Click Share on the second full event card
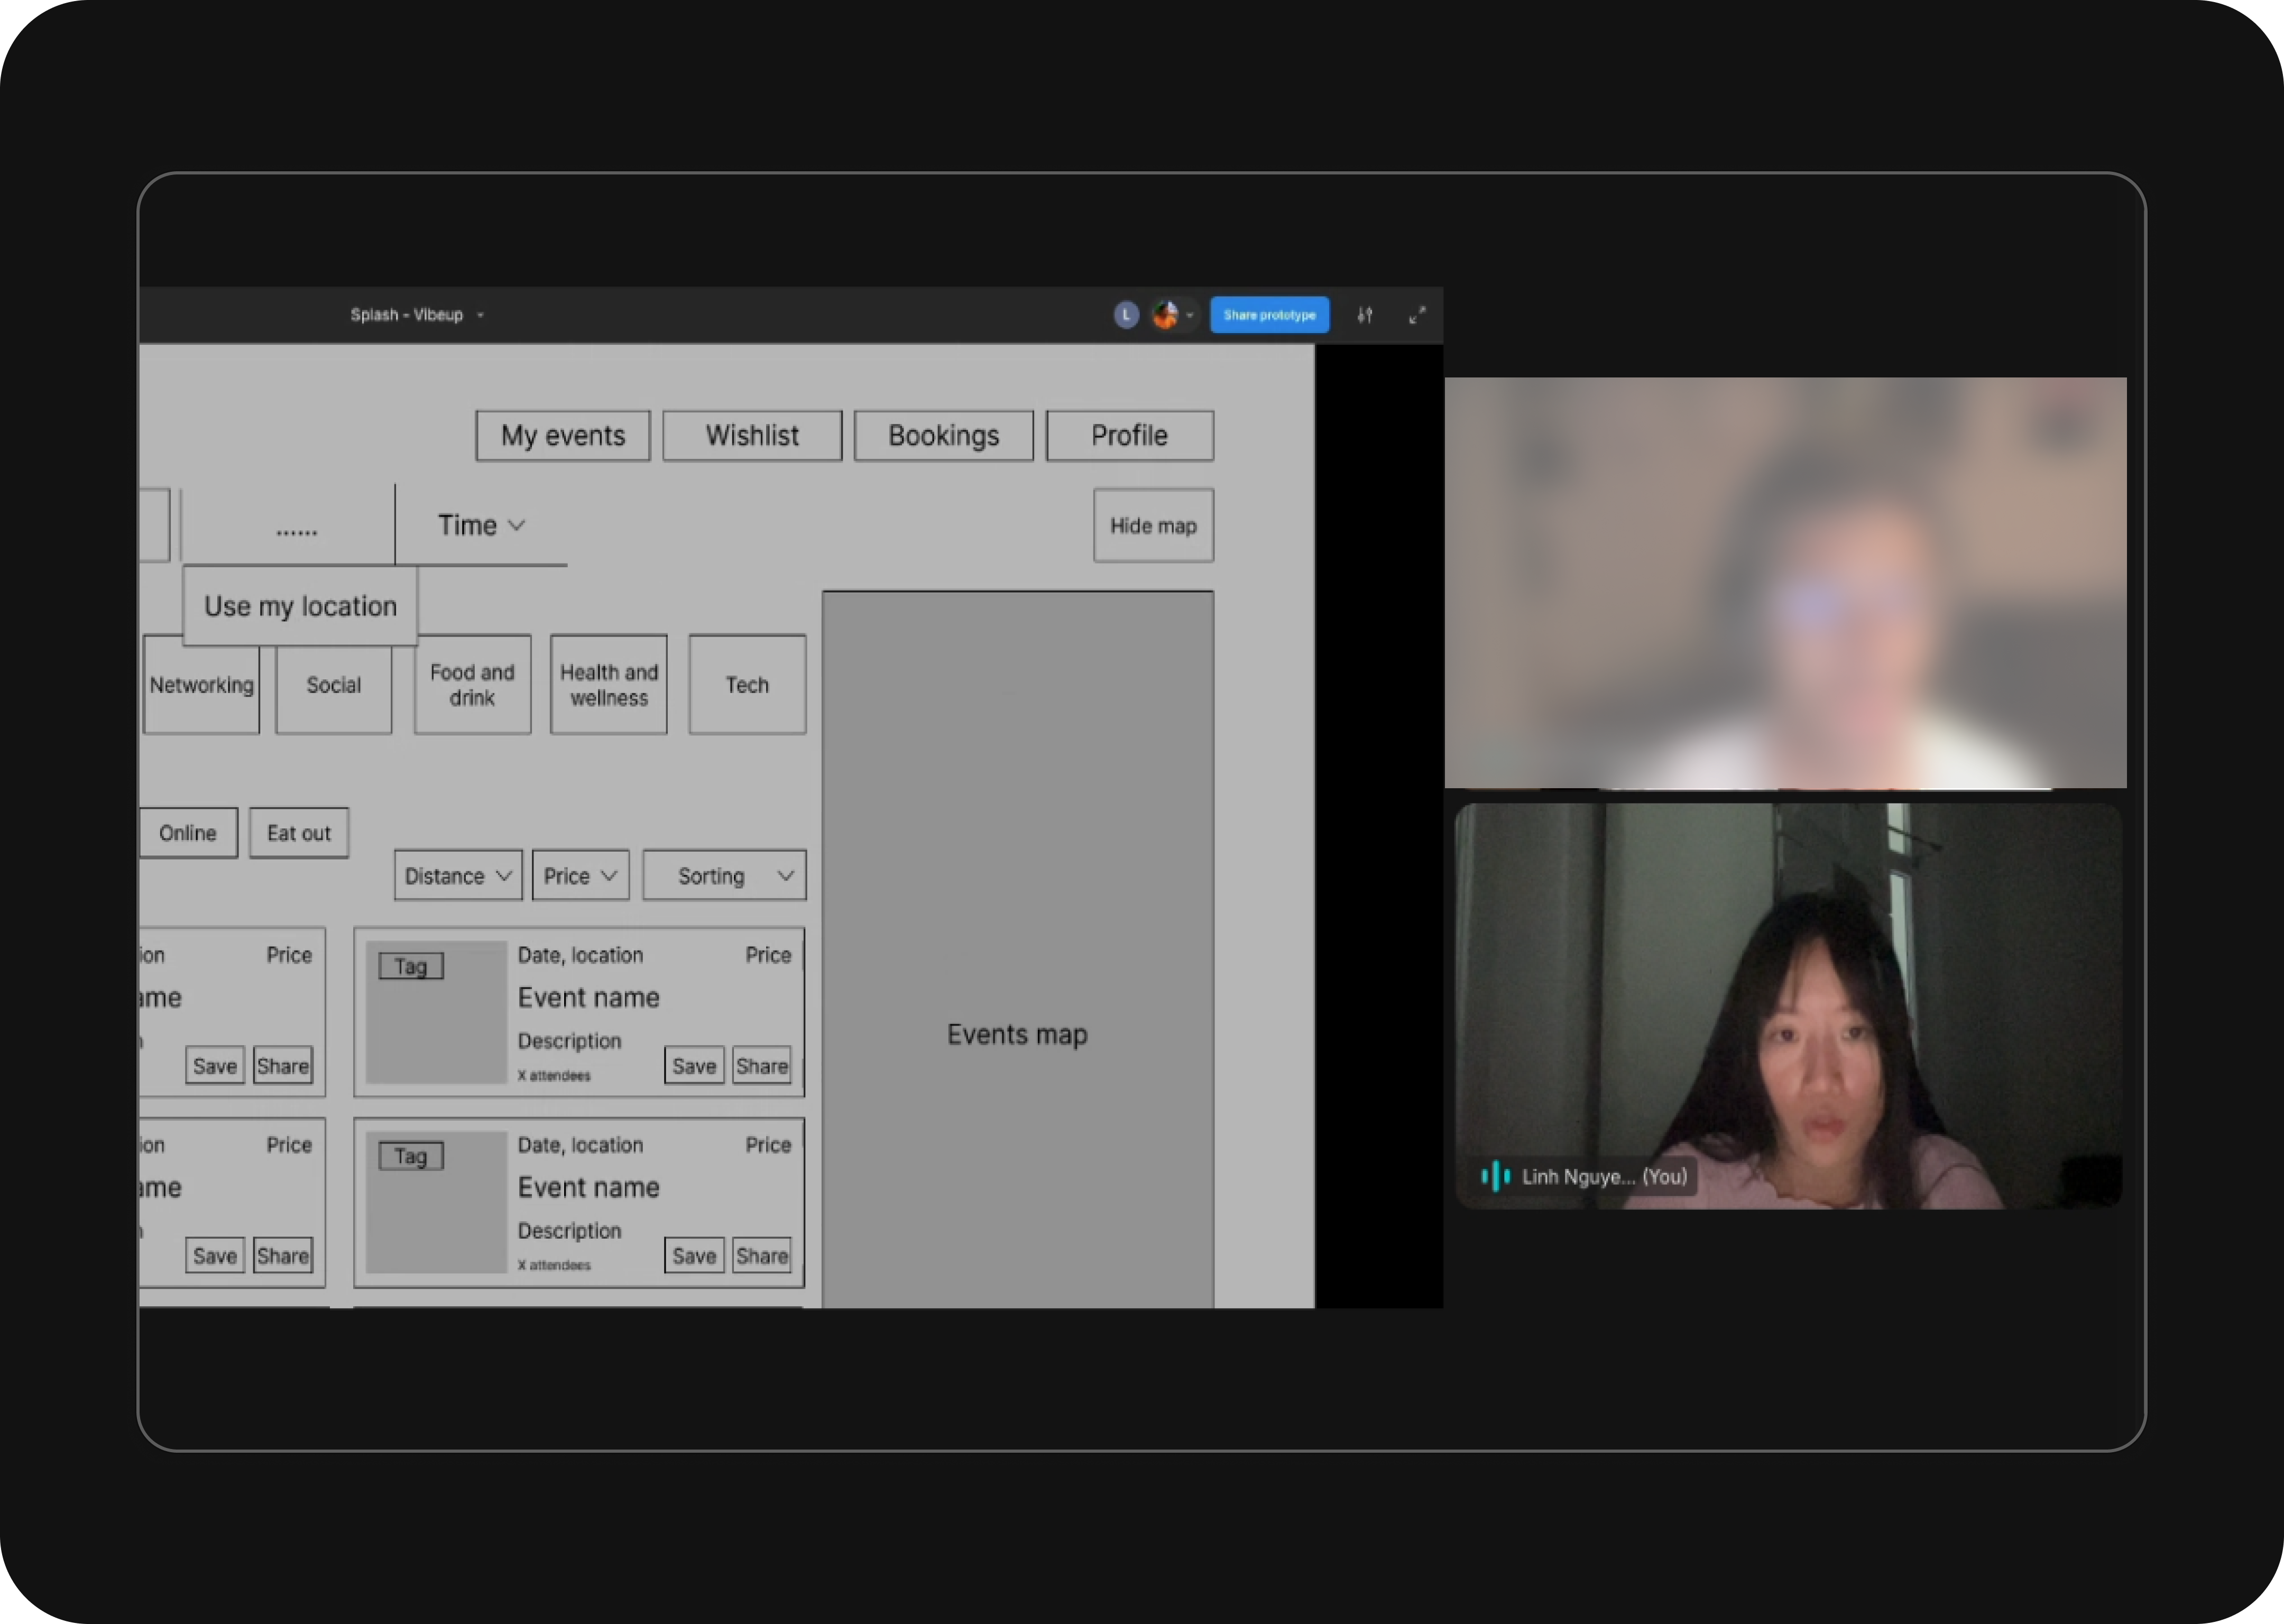This screenshot has width=2284, height=1624. tap(762, 1256)
